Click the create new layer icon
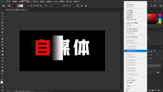 click(156, 90)
